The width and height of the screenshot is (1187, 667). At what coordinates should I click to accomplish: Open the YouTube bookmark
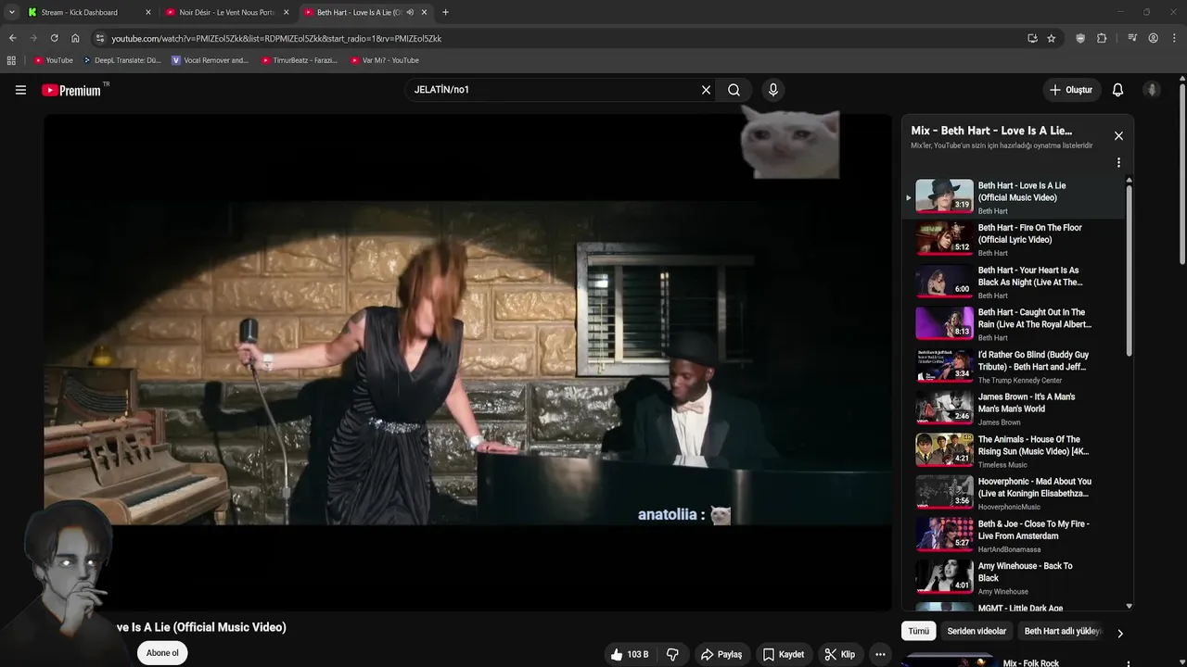54,60
